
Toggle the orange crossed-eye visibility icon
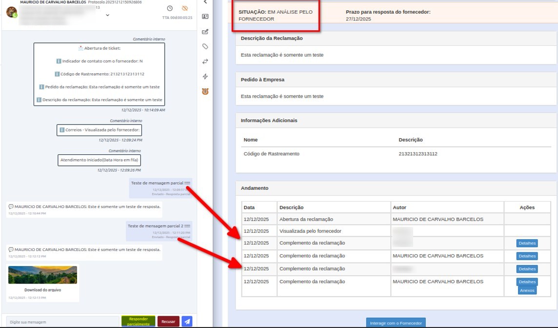click(x=184, y=8)
